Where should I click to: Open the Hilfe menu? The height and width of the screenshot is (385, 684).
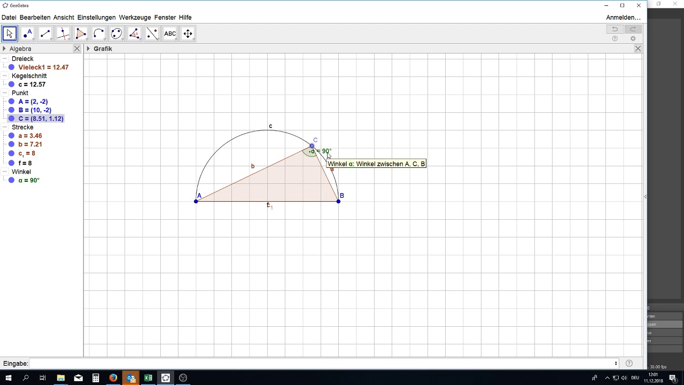(x=185, y=18)
